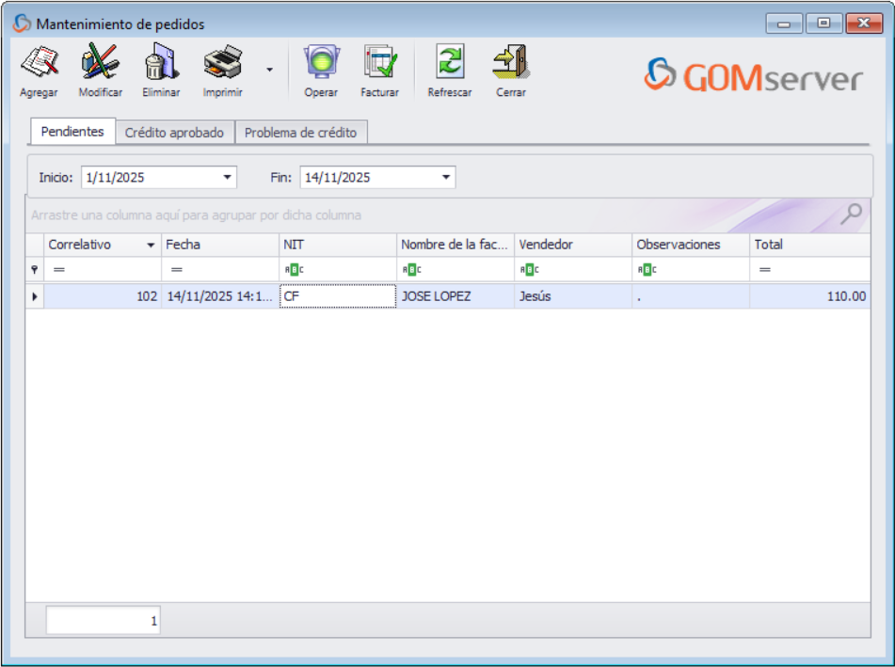Switch to the Crédito aprobado tab
The height and width of the screenshot is (667, 895).
point(174,132)
